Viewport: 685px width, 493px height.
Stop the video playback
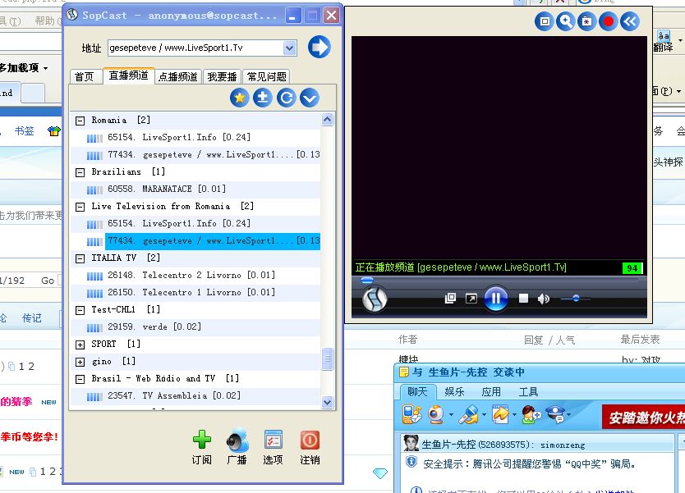523,299
